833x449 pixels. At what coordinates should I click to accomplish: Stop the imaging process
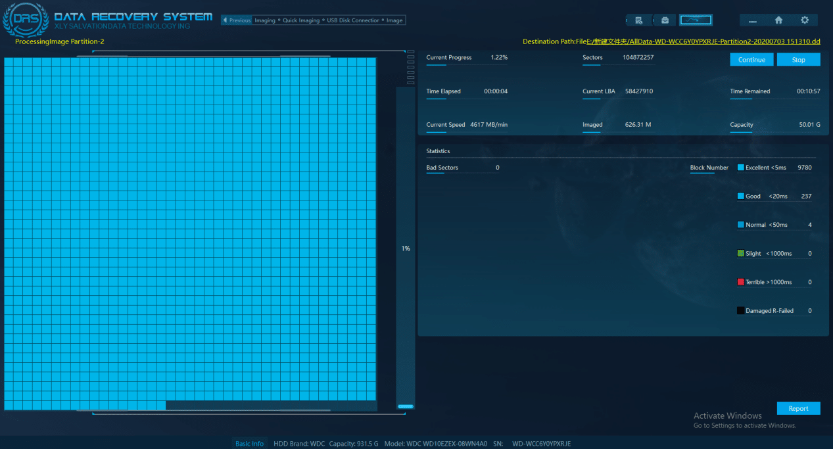(798, 60)
